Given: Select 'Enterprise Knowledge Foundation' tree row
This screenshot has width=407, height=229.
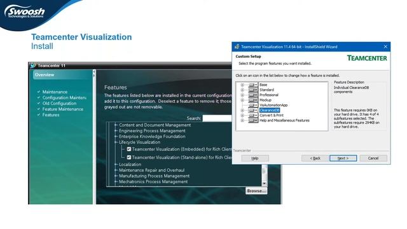Looking at the screenshot, I should [153, 137].
